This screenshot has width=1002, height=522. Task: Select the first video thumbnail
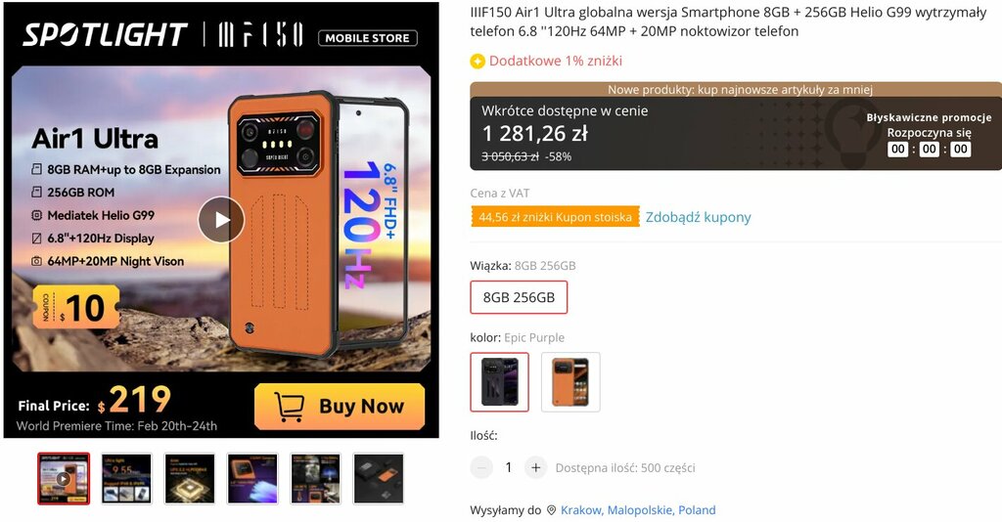[x=64, y=479]
